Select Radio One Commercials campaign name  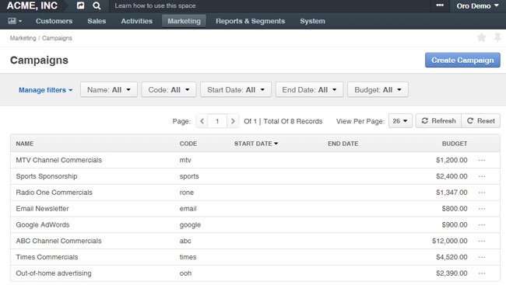(x=54, y=193)
